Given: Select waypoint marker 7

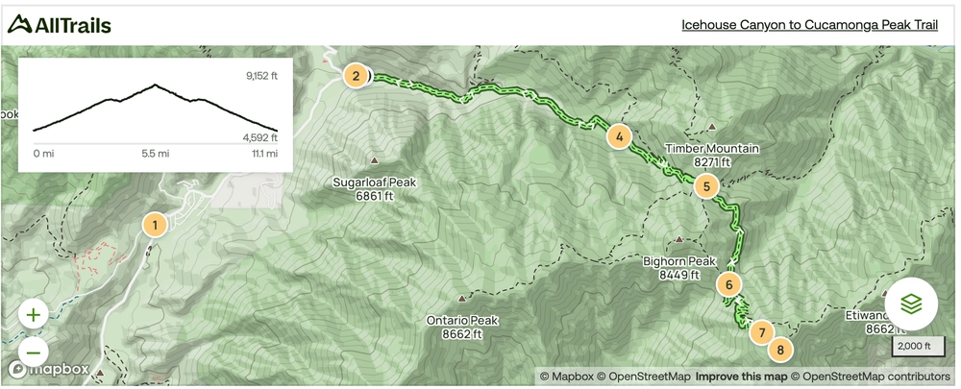Looking at the screenshot, I should coord(762,332).
